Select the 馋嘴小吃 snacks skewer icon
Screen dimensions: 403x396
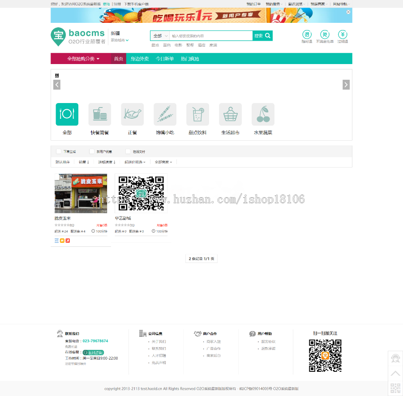click(165, 114)
